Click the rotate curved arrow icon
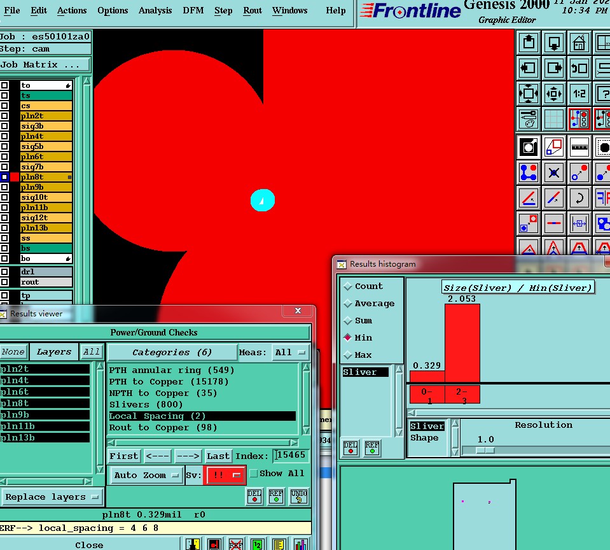The height and width of the screenshot is (550, 610). click(x=579, y=198)
